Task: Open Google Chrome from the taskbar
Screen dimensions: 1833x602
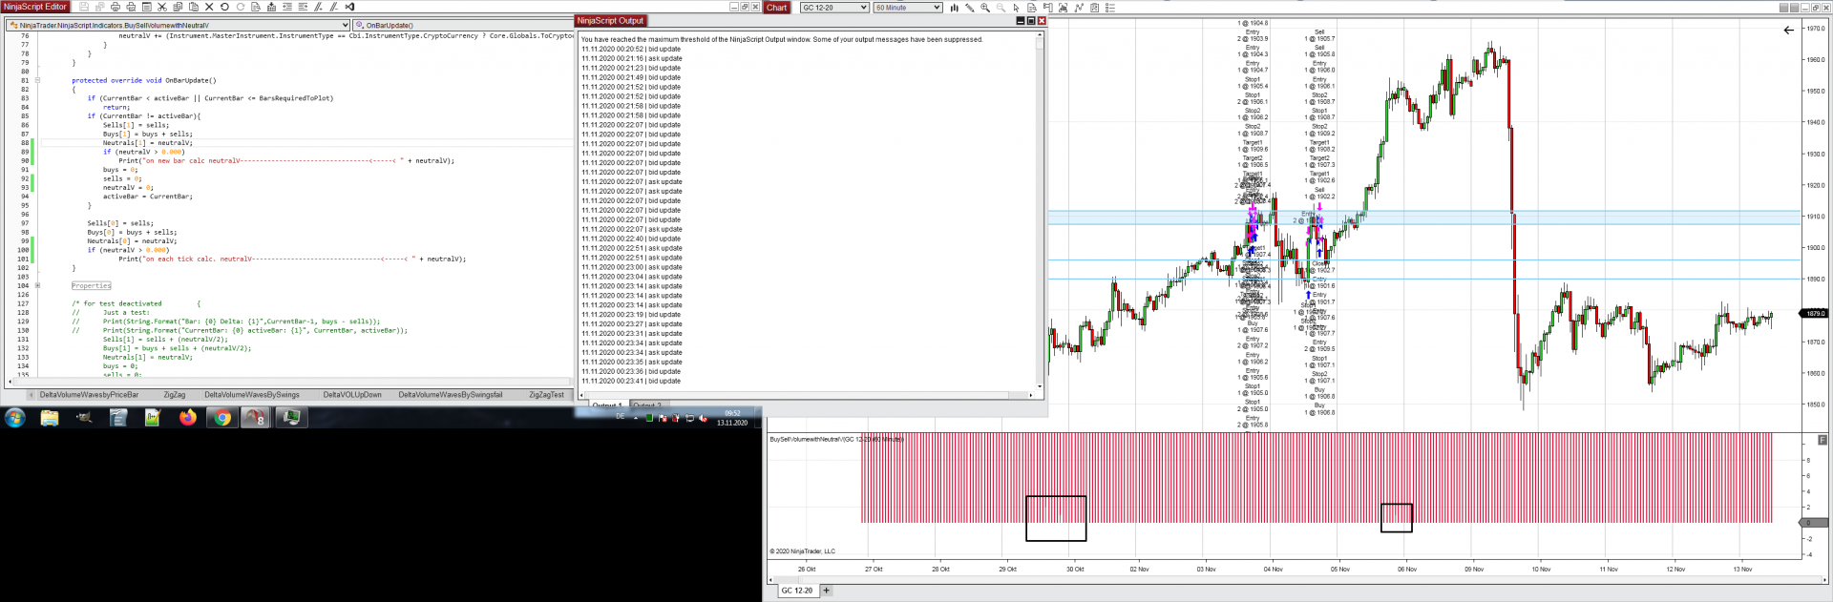Action: (x=221, y=418)
